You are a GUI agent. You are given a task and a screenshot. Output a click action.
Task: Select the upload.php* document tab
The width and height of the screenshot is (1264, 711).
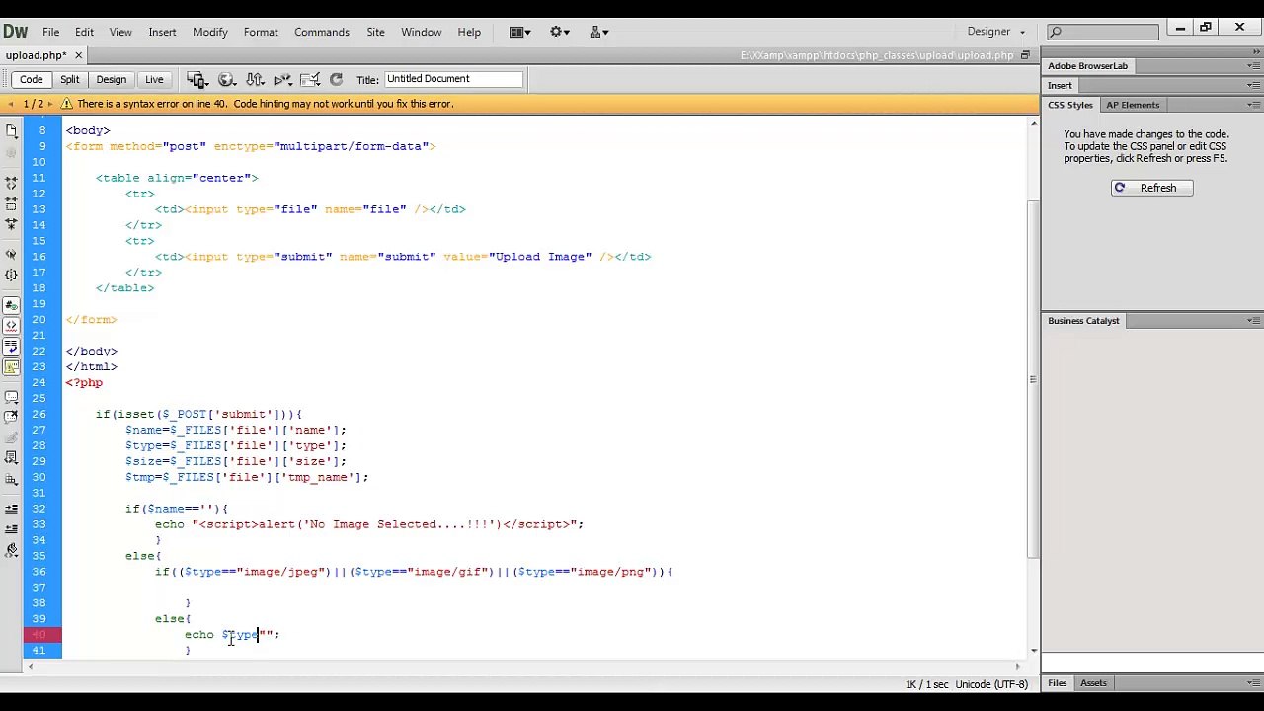click(36, 55)
